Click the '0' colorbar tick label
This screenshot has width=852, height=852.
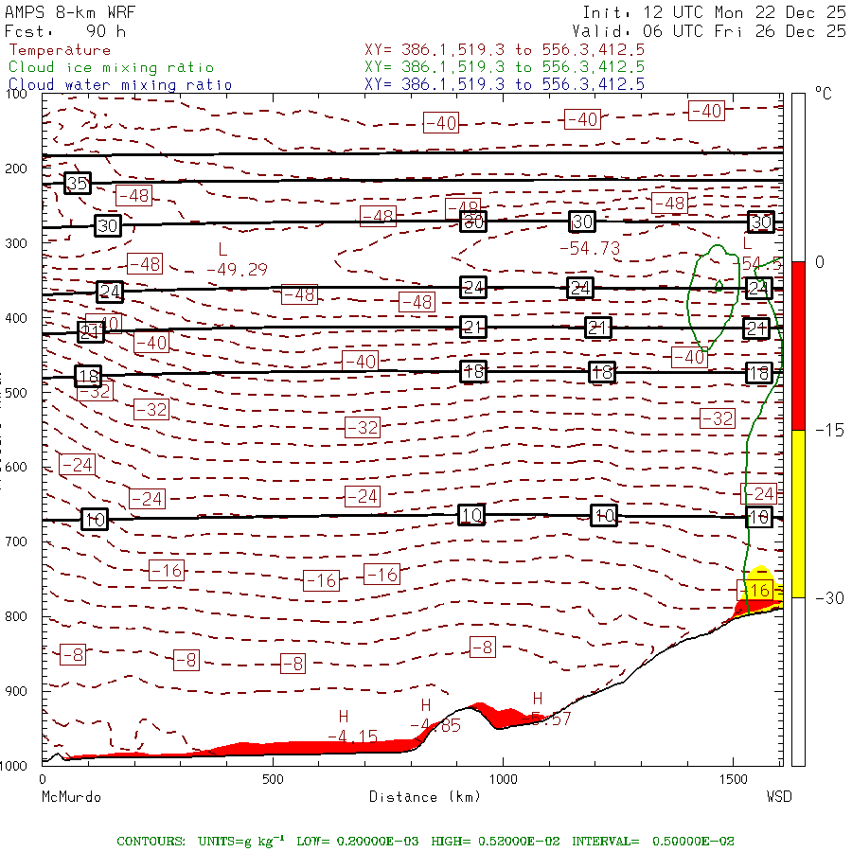(x=820, y=262)
